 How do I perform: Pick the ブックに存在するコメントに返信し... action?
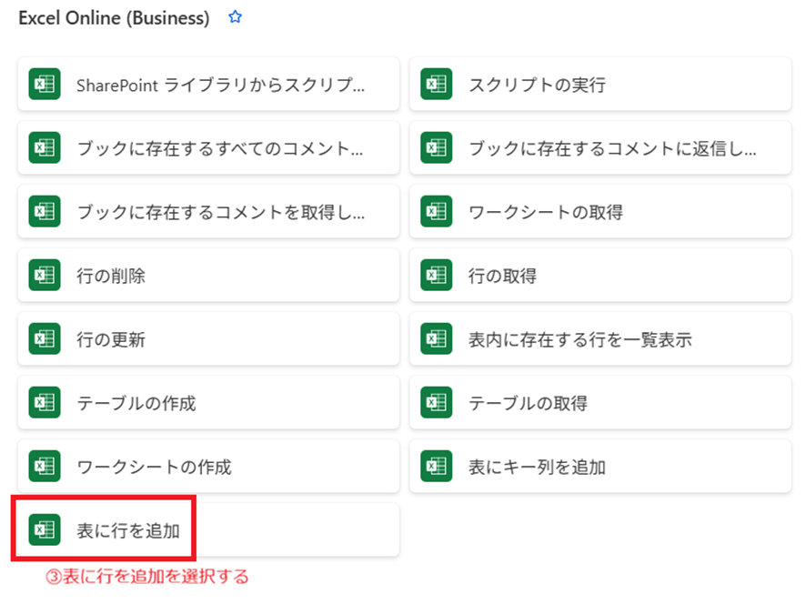click(x=612, y=148)
